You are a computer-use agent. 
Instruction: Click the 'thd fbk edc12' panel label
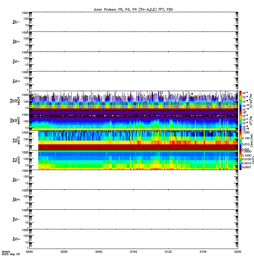16,140
